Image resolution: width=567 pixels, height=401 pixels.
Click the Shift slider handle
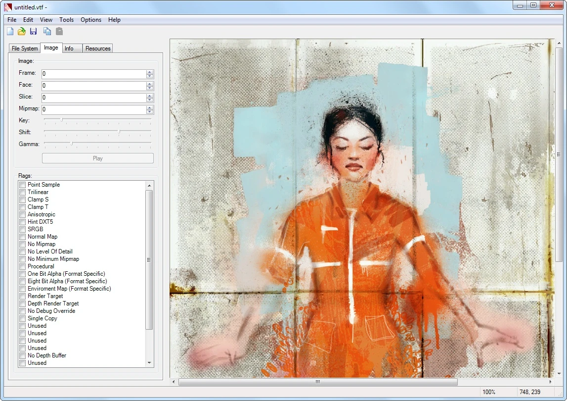coord(119,132)
